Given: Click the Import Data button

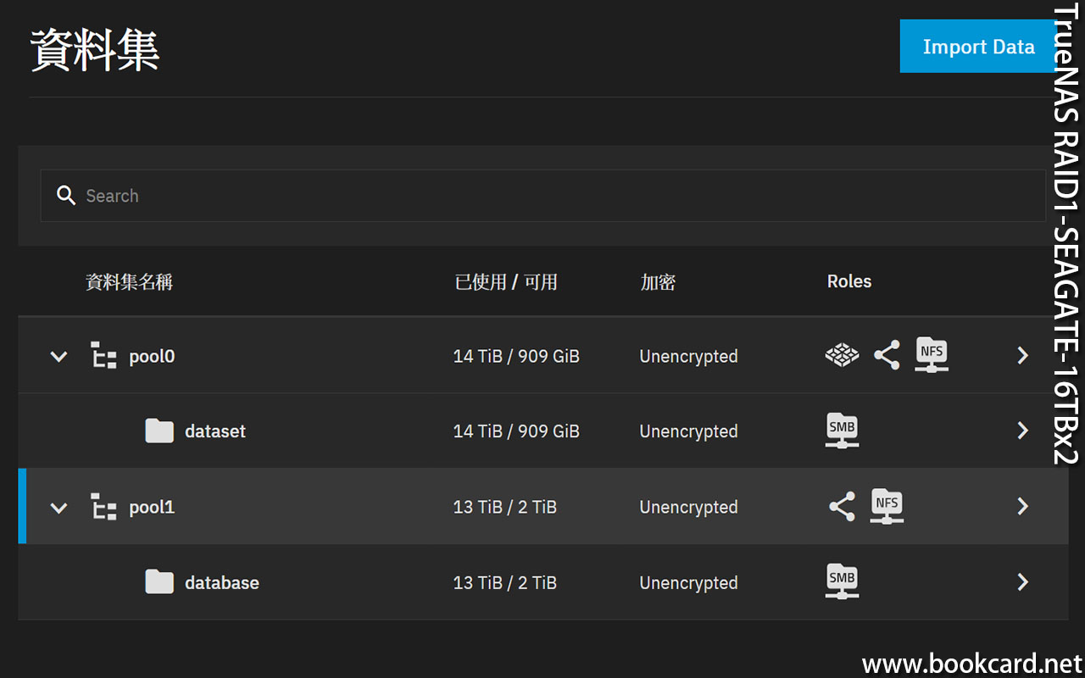Looking at the screenshot, I should [x=978, y=47].
